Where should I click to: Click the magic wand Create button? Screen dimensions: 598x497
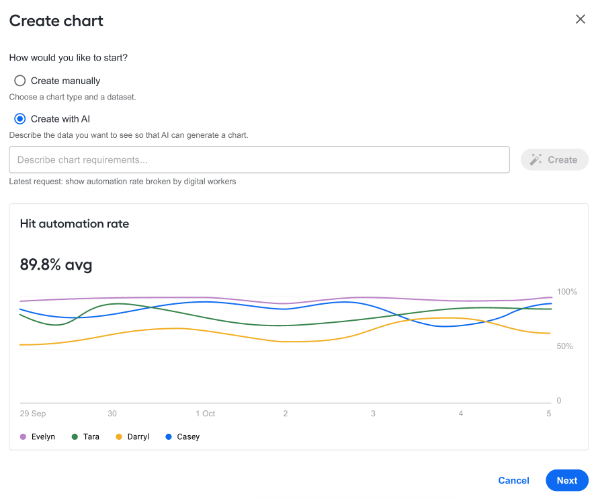coord(554,159)
